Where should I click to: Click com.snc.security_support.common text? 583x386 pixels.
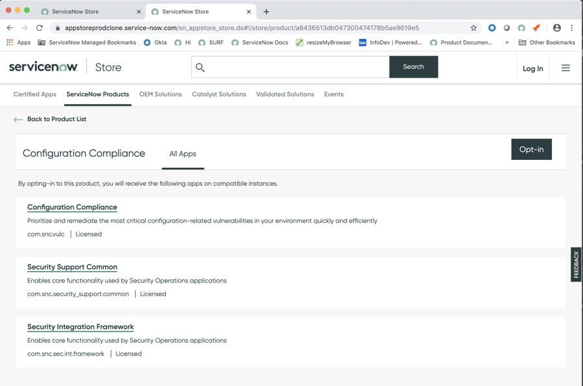pyautogui.click(x=78, y=294)
